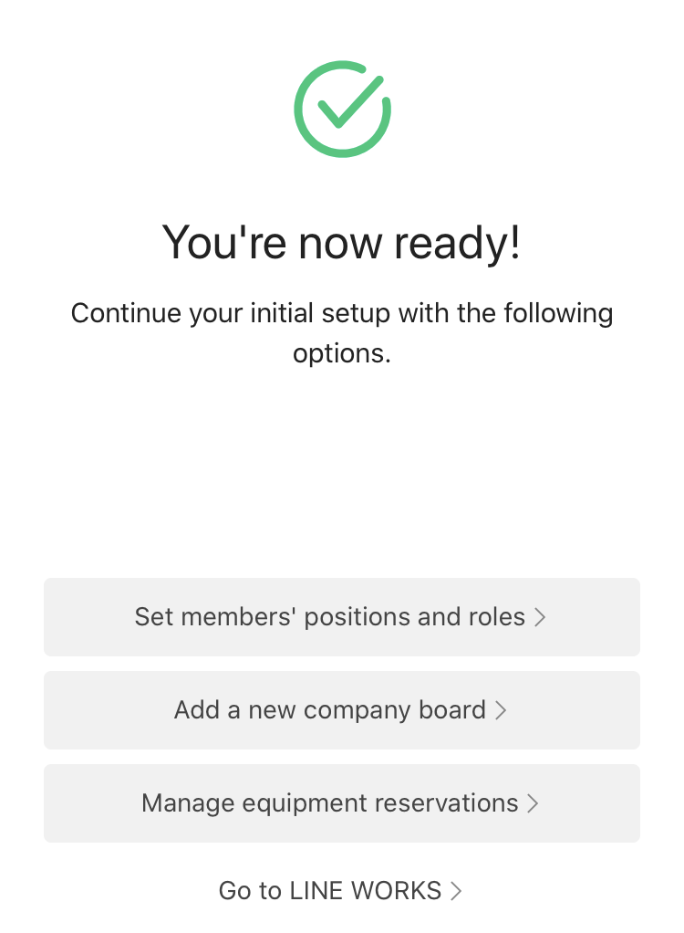Expand the members' positions and roles option

(x=342, y=617)
